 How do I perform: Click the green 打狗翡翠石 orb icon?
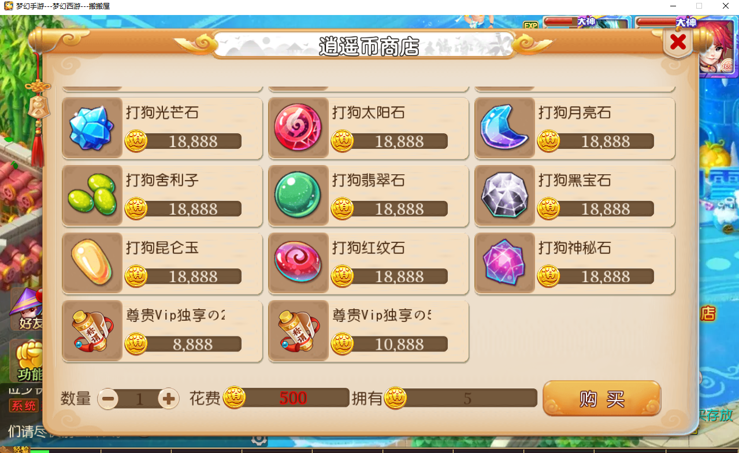pos(298,196)
